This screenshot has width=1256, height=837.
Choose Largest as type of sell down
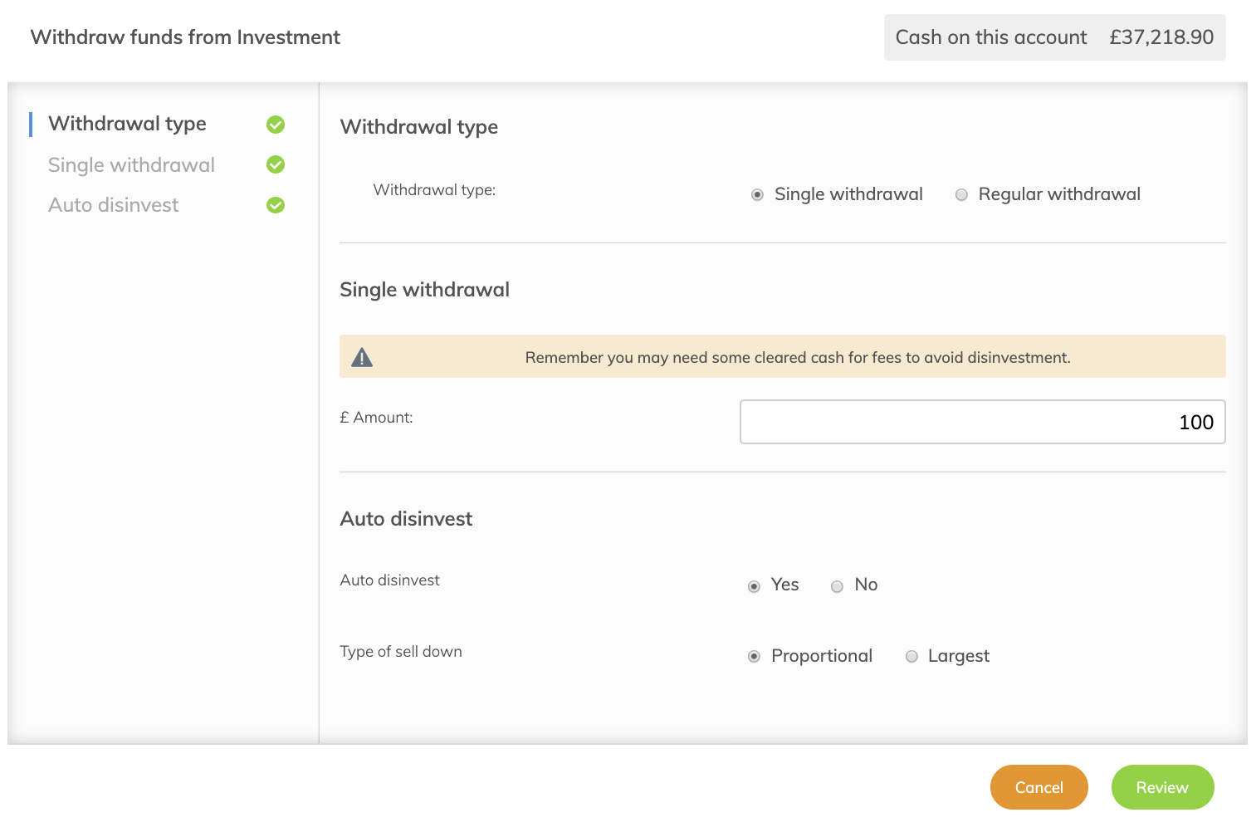click(x=911, y=656)
